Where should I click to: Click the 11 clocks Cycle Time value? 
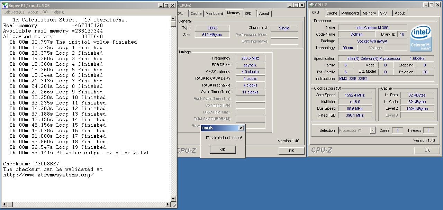coord(250,92)
